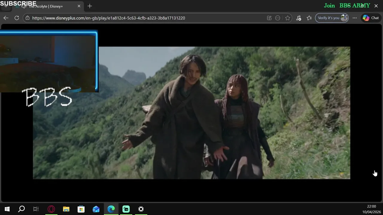Click the Verify it's you profile button
This screenshot has height=215, width=383.
tap(332, 18)
